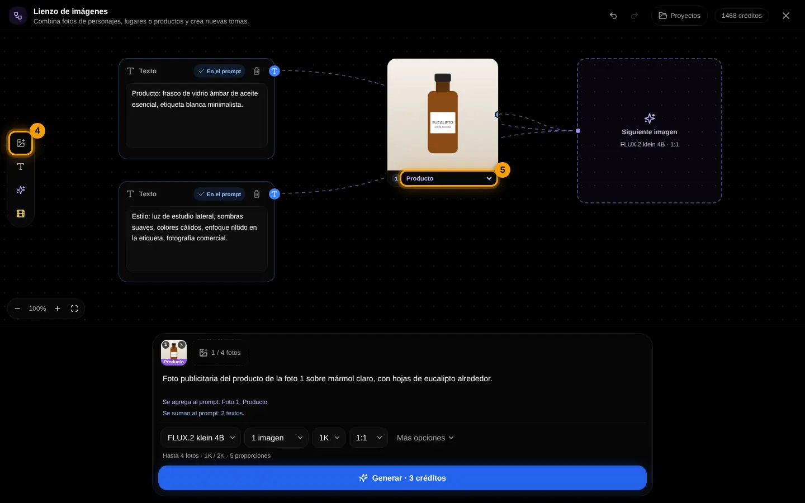Click the '1 / 4 fotos' add button
This screenshot has width=805, height=503.
coord(220,353)
